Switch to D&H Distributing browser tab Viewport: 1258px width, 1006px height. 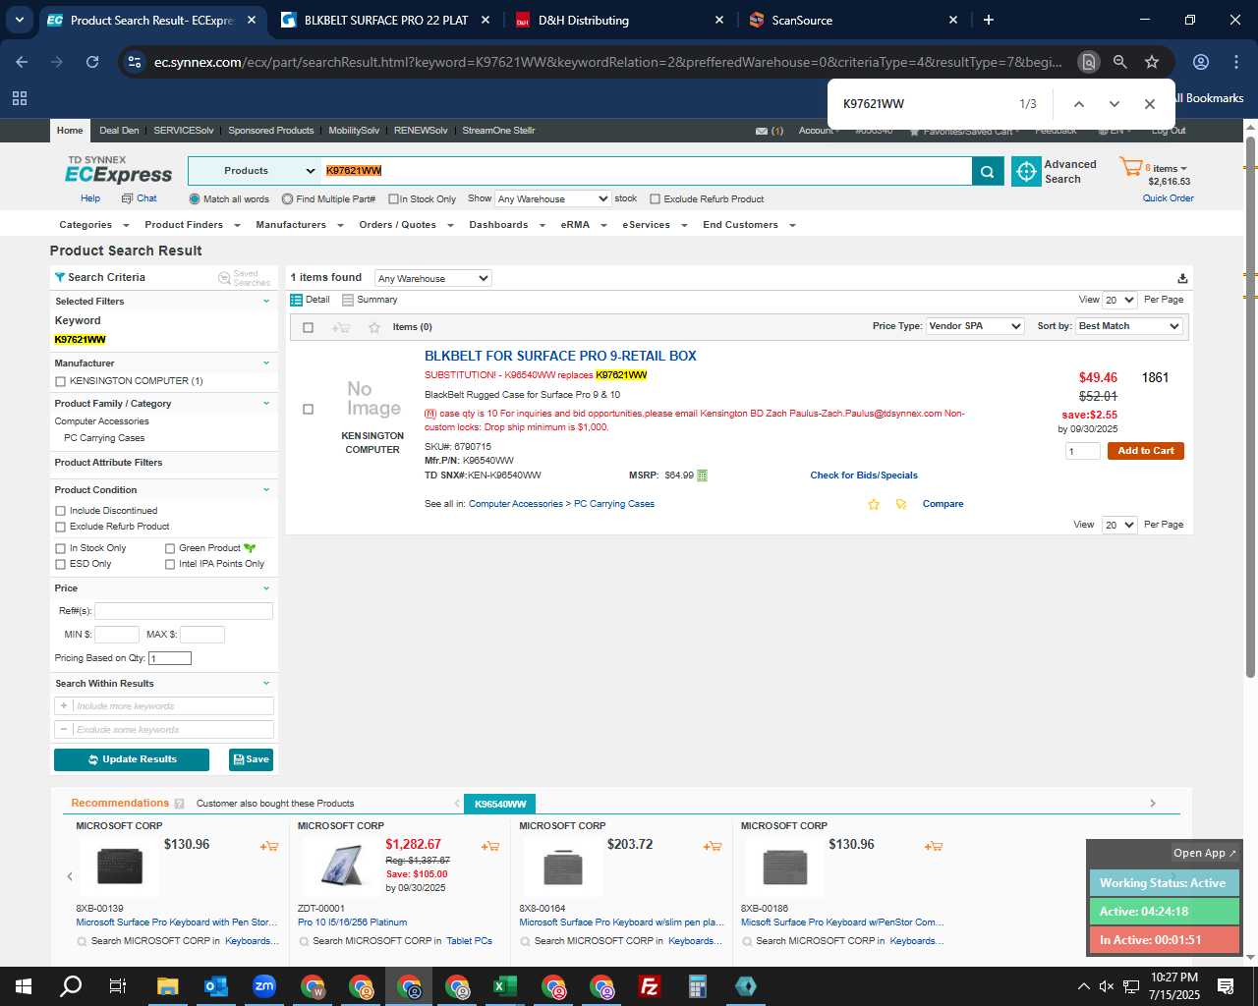click(619, 20)
